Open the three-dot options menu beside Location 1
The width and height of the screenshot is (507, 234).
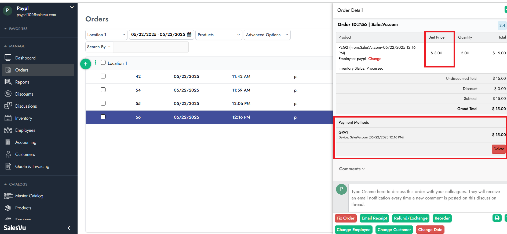pyautogui.click(x=96, y=63)
